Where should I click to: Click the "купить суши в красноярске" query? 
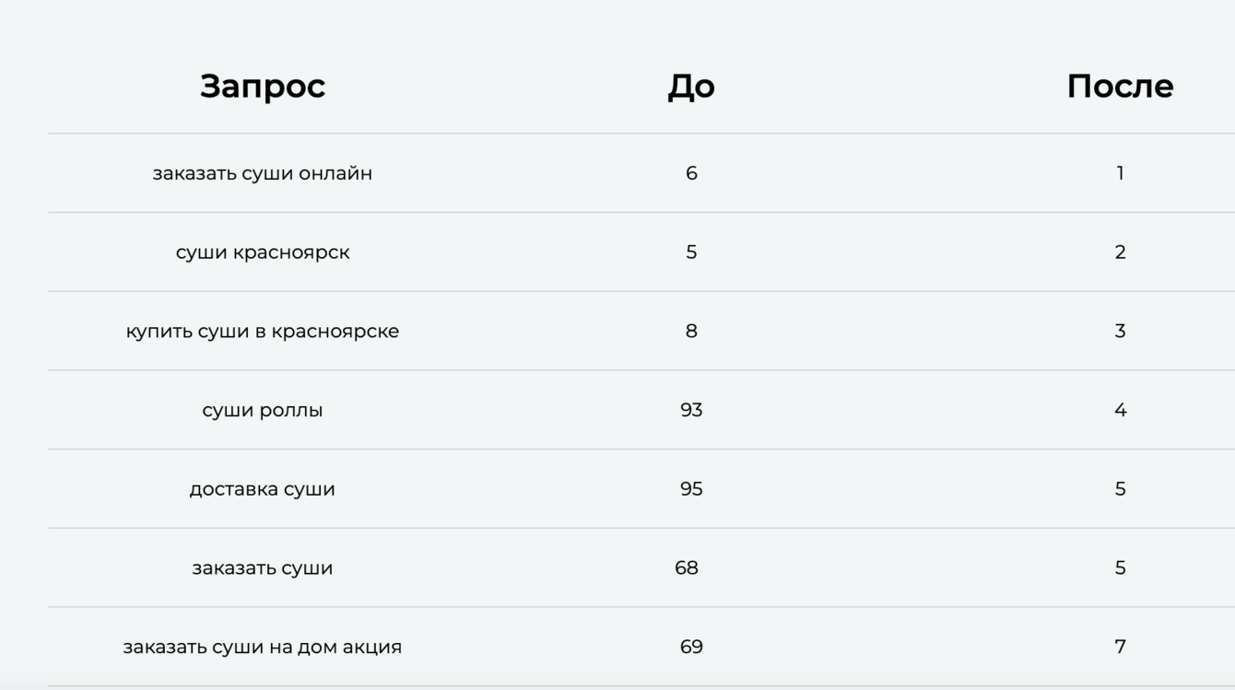(263, 331)
